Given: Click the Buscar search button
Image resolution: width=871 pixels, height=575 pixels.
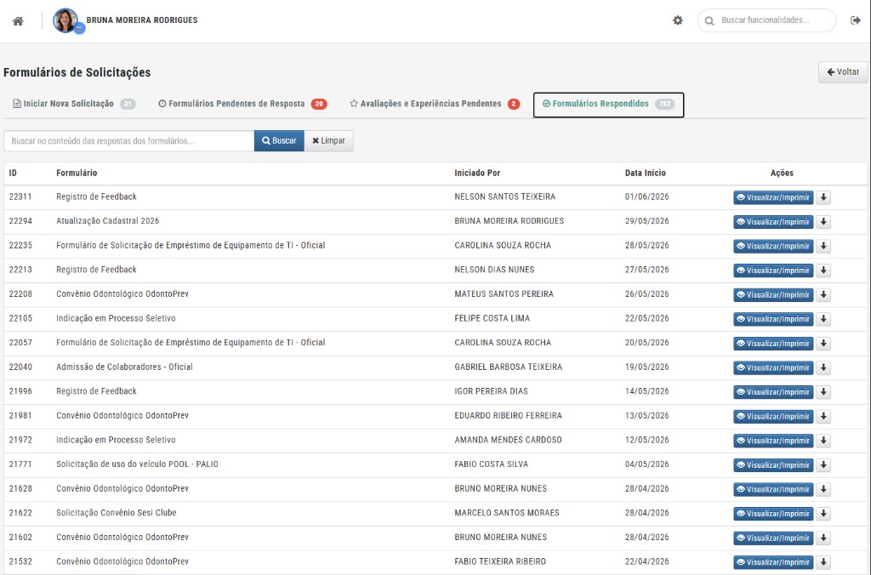Looking at the screenshot, I should 279,141.
